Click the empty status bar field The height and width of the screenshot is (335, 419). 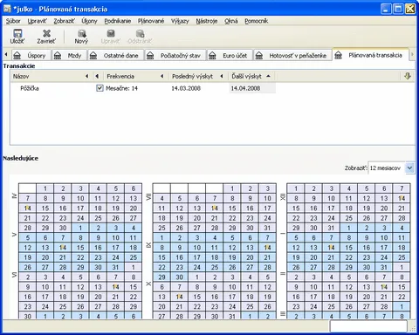pyautogui.click(x=368, y=326)
